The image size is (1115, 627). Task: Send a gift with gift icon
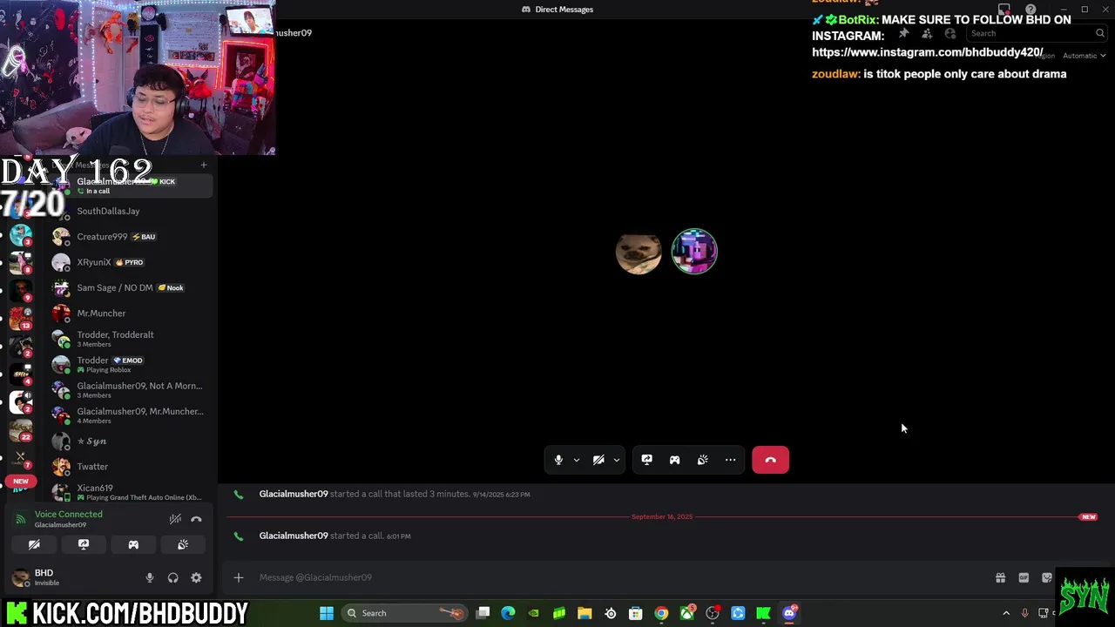coord(1000,577)
